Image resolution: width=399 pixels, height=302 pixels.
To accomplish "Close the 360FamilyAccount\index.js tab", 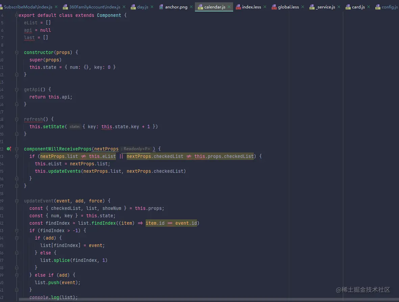I will pos(124,7).
